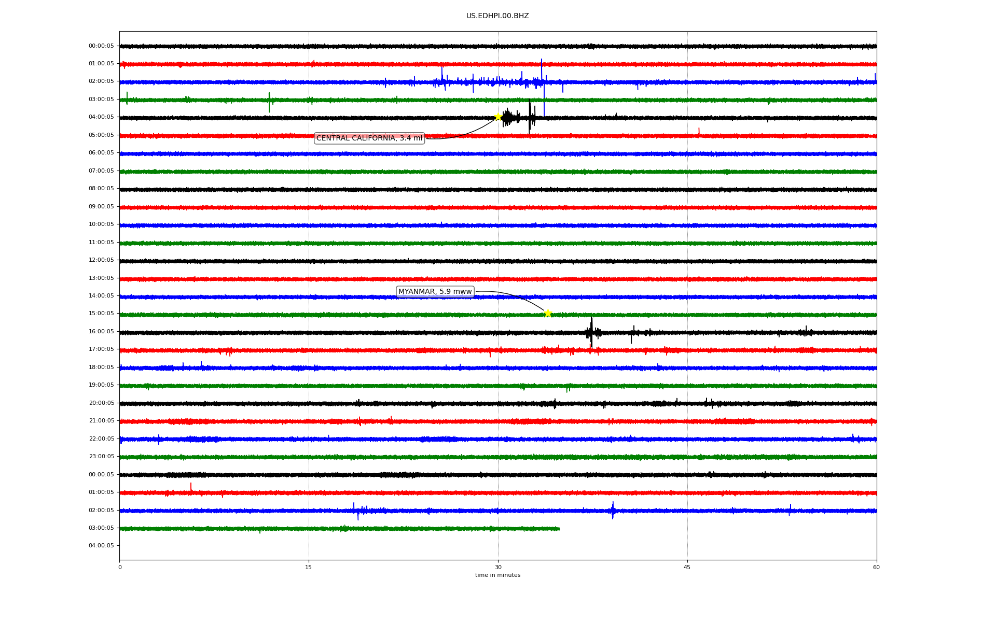Click the 0 tick label on the x-axis
Image resolution: width=996 pixels, height=622 pixels.
(120, 567)
